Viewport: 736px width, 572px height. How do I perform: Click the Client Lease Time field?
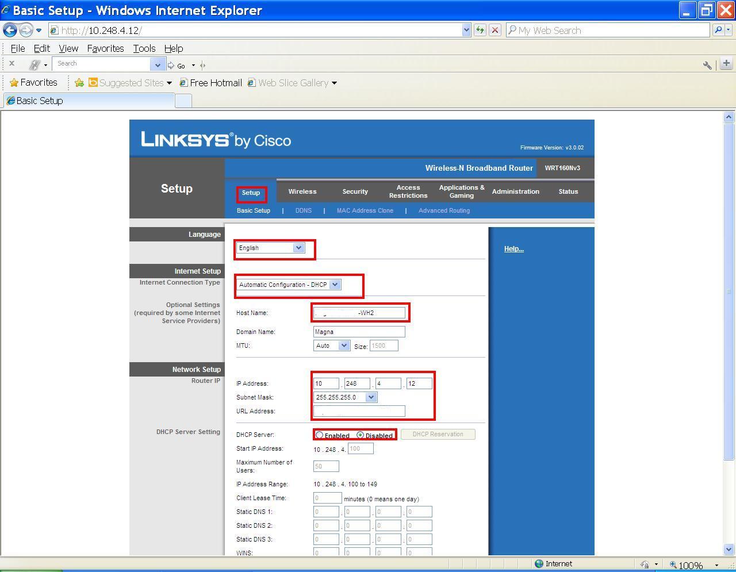(328, 498)
